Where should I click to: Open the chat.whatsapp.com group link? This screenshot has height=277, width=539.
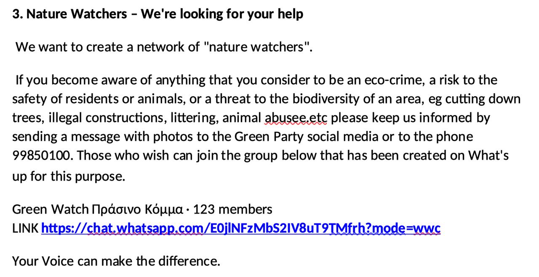pos(240,228)
